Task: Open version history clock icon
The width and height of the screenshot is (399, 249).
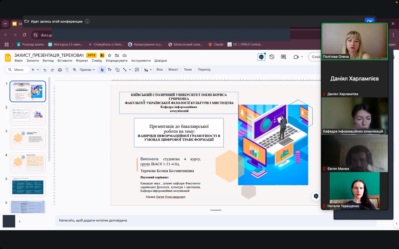Action: 272,57
